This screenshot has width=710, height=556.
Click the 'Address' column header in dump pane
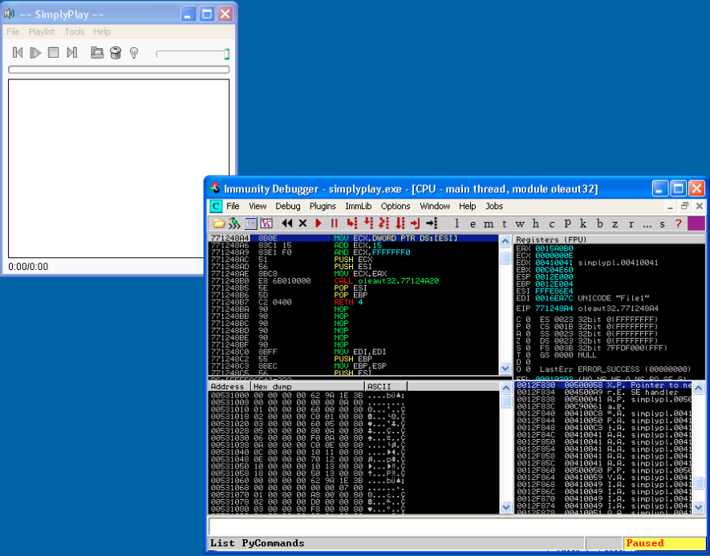(x=230, y=386)
